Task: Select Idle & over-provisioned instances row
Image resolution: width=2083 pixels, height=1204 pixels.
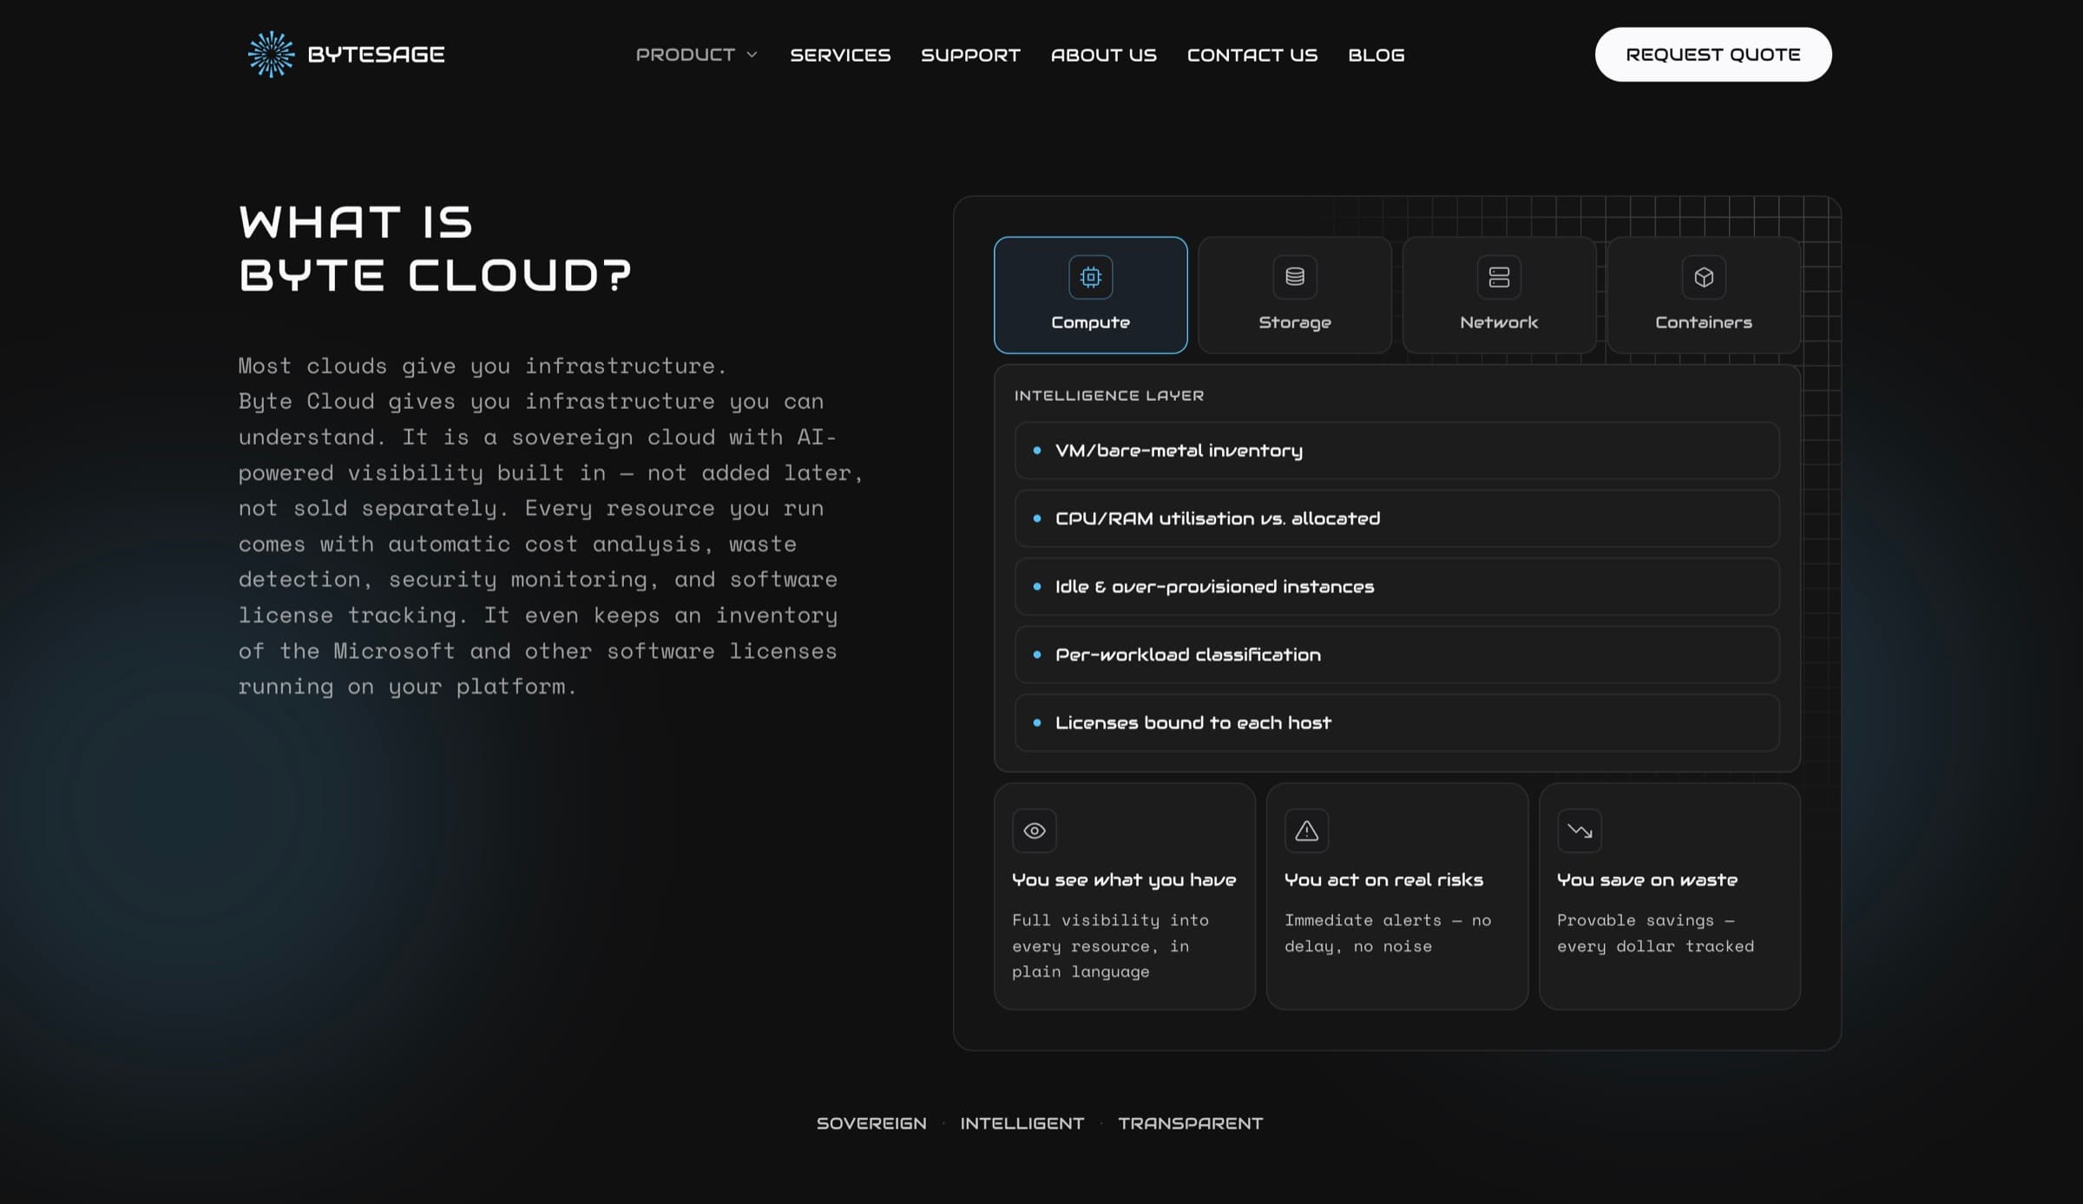Action: pos(1396,587)
